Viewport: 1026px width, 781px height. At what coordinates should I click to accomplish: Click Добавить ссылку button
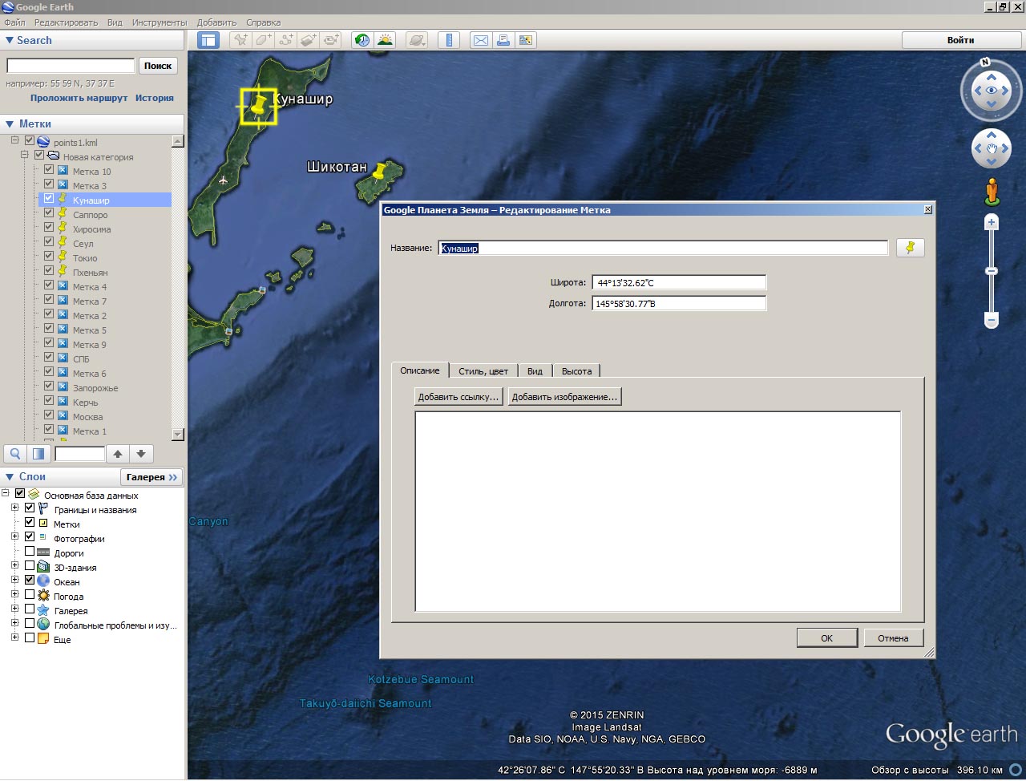459,397
